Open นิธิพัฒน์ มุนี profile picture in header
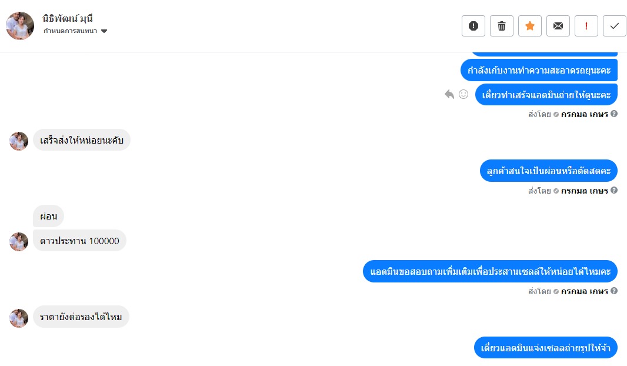 (x=20, y=26)
